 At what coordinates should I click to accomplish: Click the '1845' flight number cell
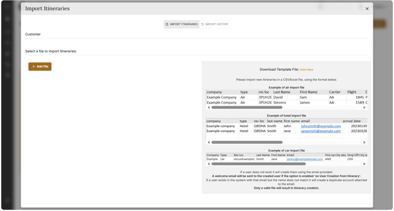point(359,97)
